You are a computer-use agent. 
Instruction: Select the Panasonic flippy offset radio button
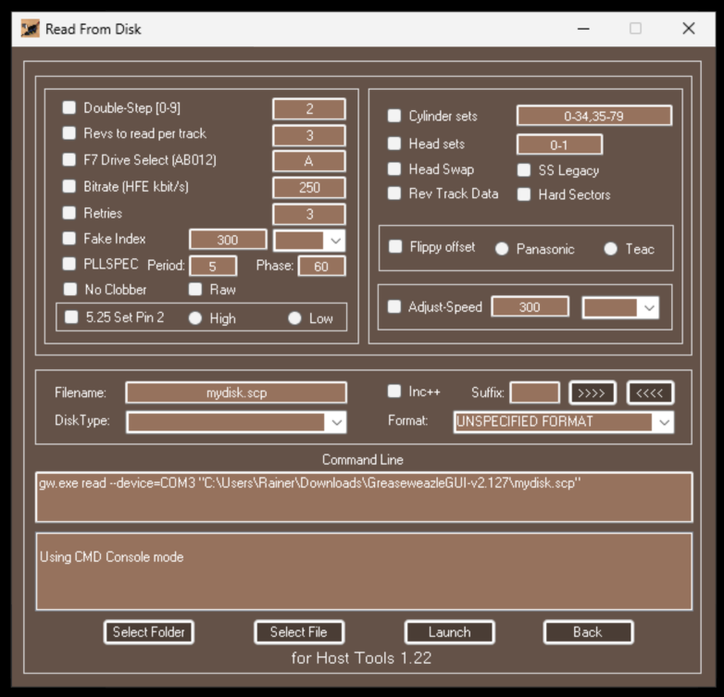(502, 249)
